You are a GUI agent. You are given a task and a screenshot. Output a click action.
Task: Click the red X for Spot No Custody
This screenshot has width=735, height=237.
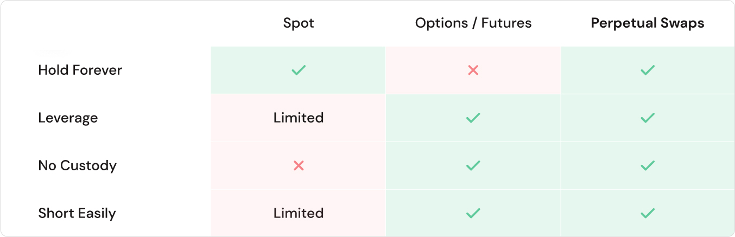click(298, 165)
